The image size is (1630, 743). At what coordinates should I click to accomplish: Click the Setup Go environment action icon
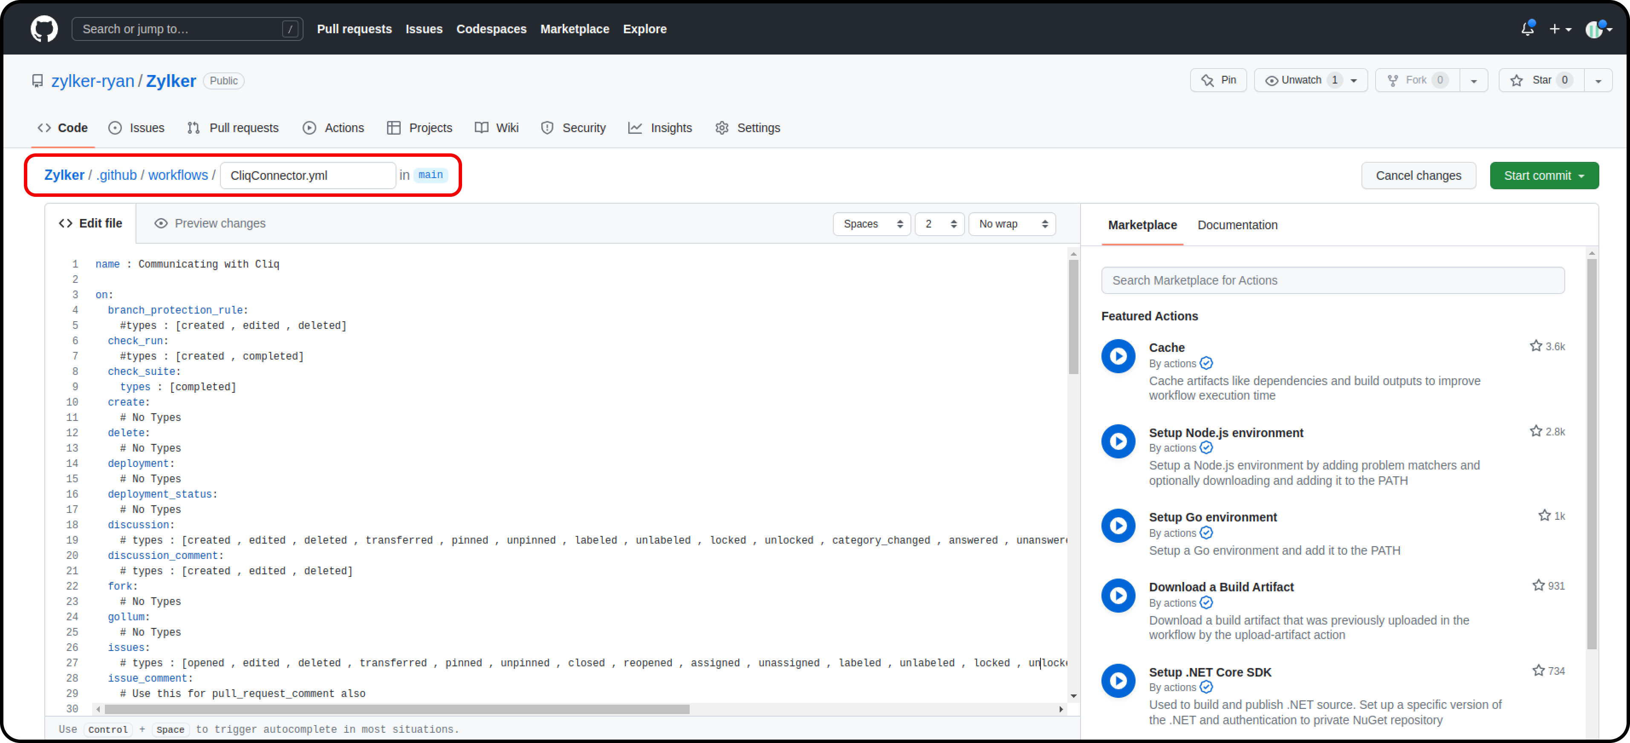(1118, 525)
